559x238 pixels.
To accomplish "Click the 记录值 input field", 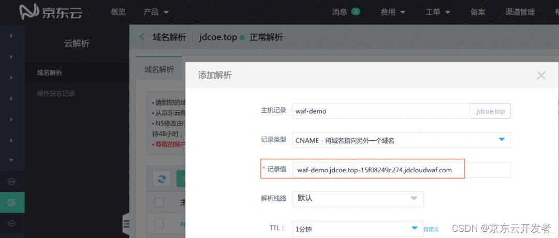I will pyautogui.click(x=402, y=170).
